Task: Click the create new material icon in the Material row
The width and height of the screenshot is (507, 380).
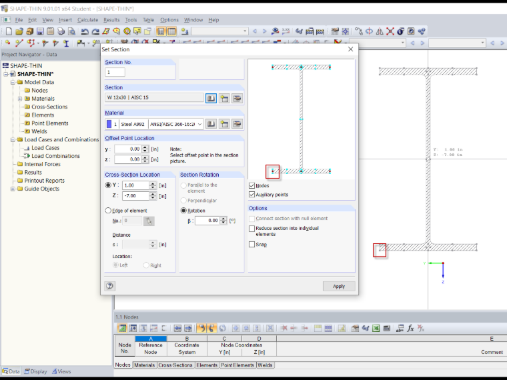Action: coord(224,124)
